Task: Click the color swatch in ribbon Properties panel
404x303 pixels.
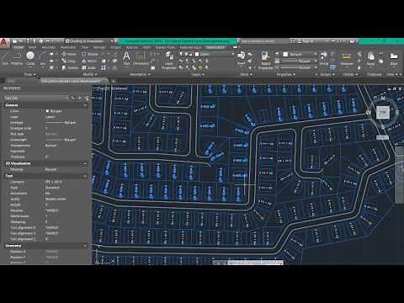Action: click(x=285, y=54)
